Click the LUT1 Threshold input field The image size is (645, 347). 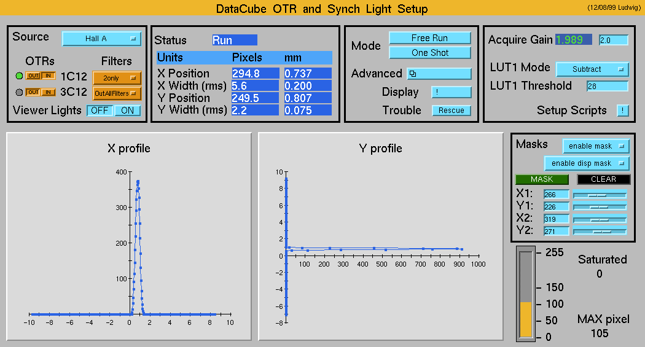click(x=607, y=86)
